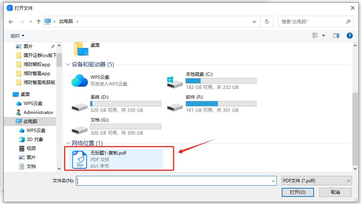Select 此电脑 in the navigation tree
Viewport: 361px width, 204px height.
point(30,121)
